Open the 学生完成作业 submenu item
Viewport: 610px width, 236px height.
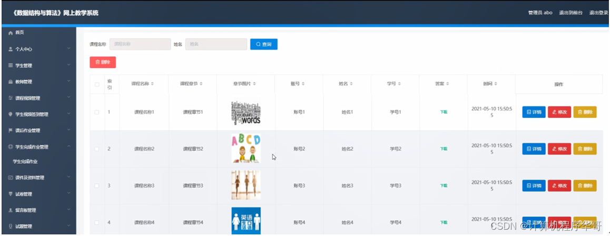point(25,161)
